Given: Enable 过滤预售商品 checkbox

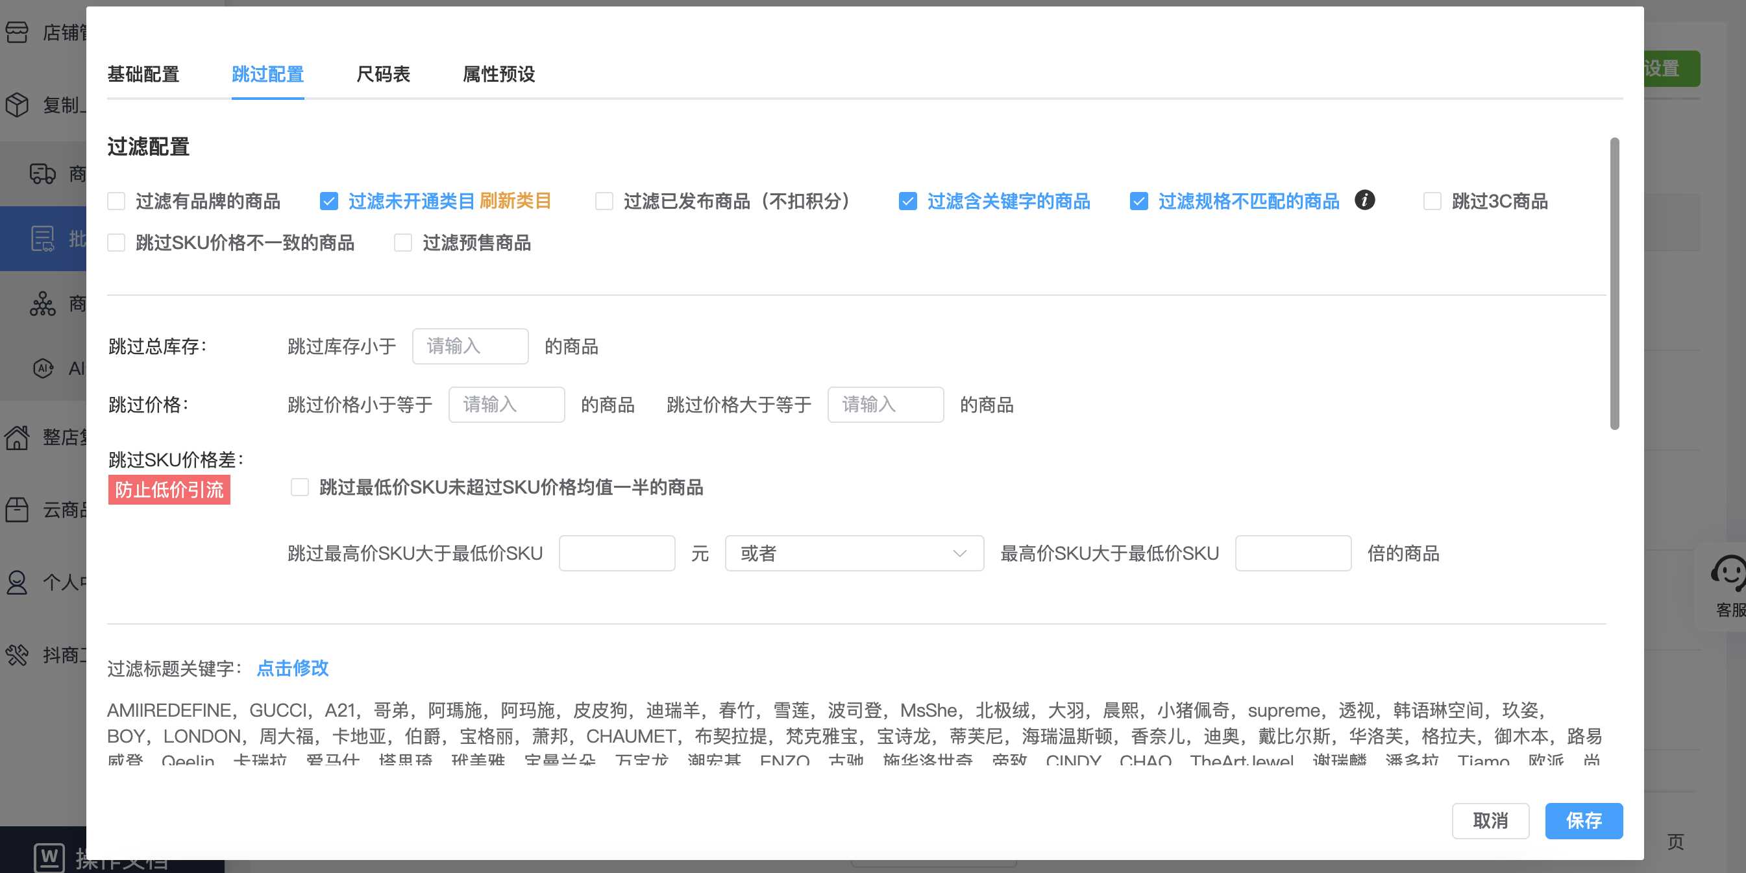Looking at the screenshot, I should 402,243.
